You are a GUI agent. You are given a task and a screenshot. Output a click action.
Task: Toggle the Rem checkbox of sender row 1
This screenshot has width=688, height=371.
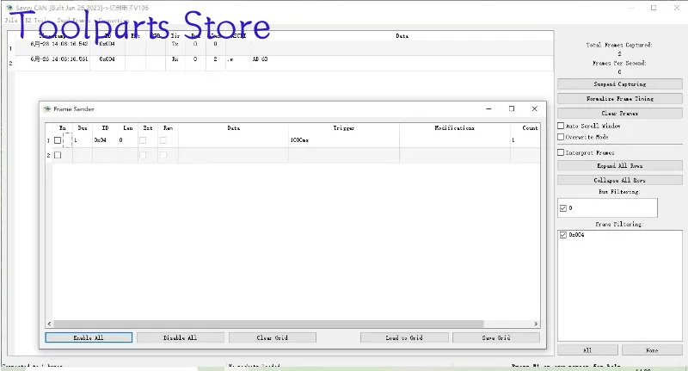tap(163, 140)
